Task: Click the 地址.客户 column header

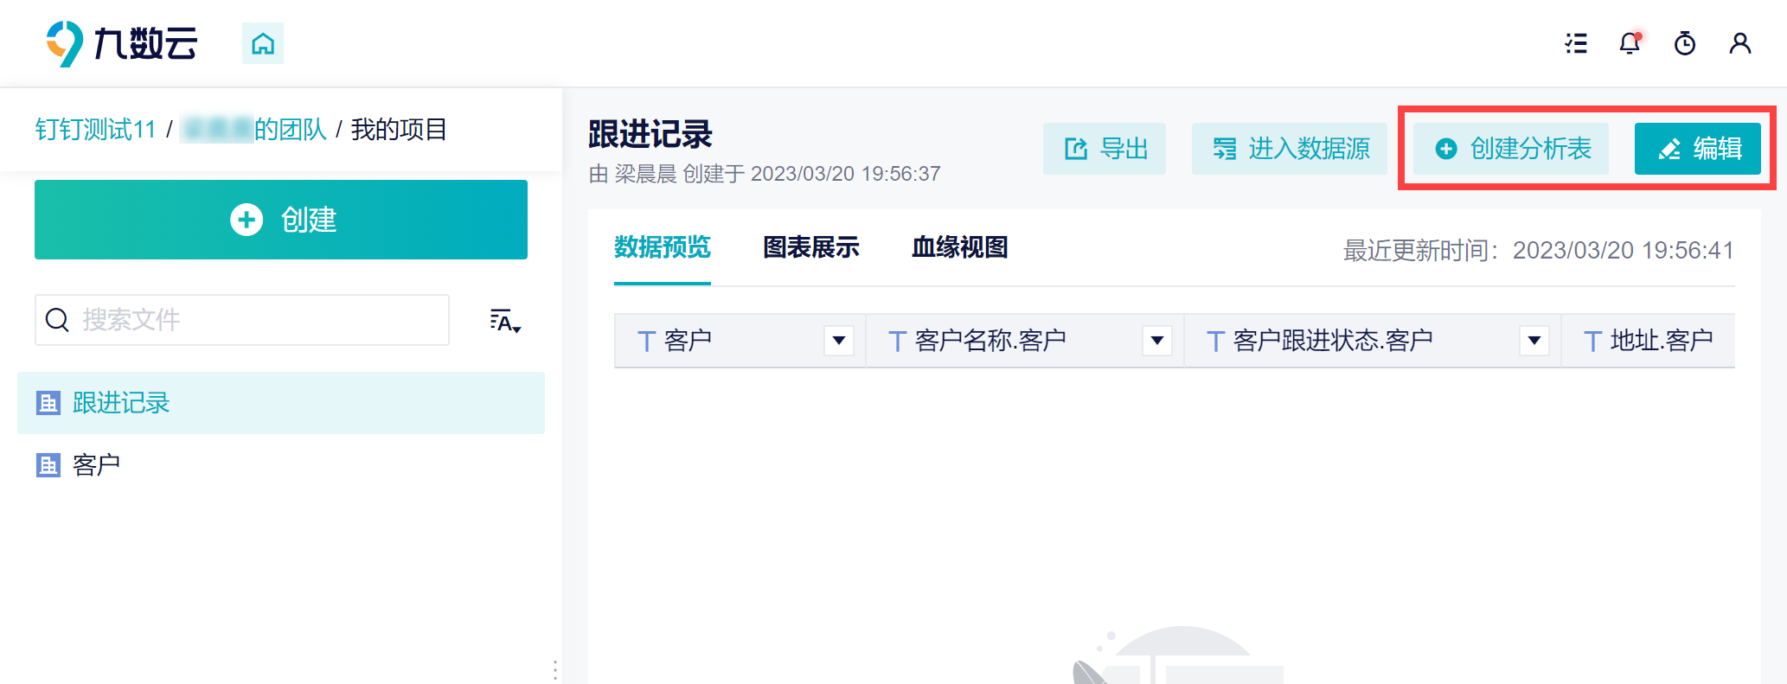Action: 1649,341
